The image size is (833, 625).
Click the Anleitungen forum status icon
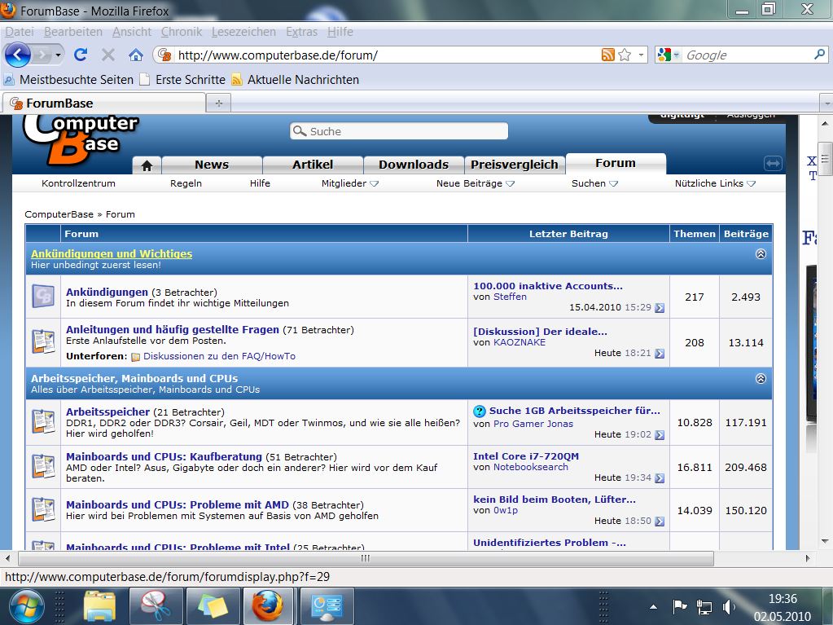pos(43,341)
